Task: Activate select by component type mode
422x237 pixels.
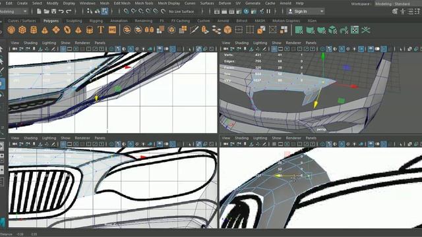Action: coord(104,11)
